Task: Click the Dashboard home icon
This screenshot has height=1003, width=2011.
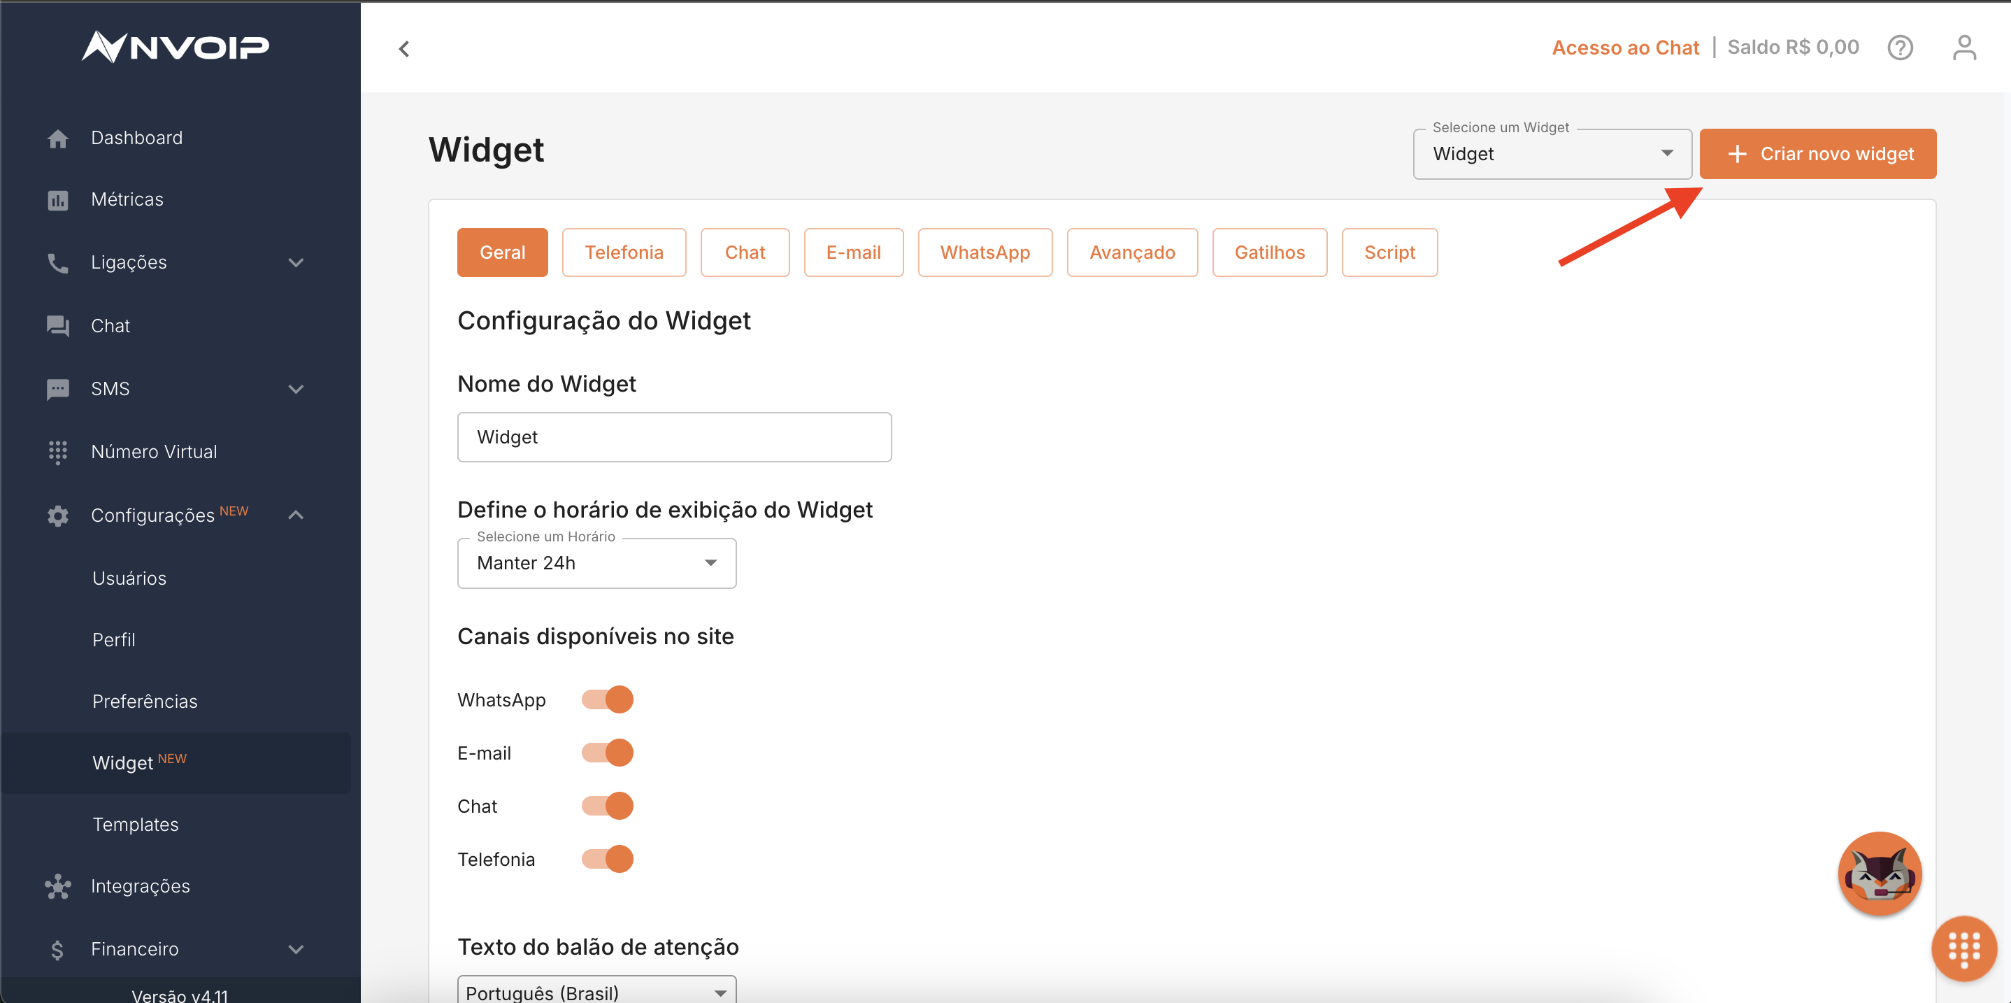Action: point(58,139)
